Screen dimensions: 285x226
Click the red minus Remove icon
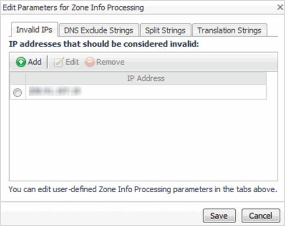tap(89, 62)
